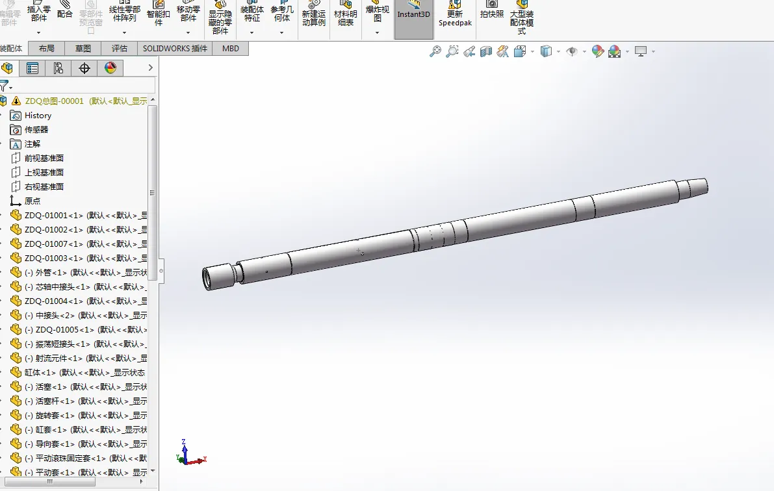Click the View Orientation cube icon
Image resolution: width=774 pixels, height=491 pixels.
pyautogui.click(x=520, y=51)
